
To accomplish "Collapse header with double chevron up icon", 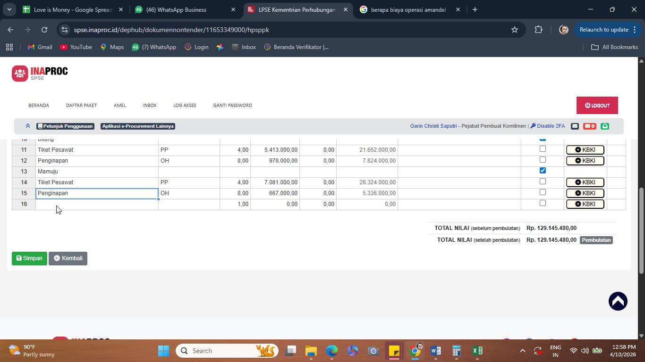I will (x=27, y=126).
